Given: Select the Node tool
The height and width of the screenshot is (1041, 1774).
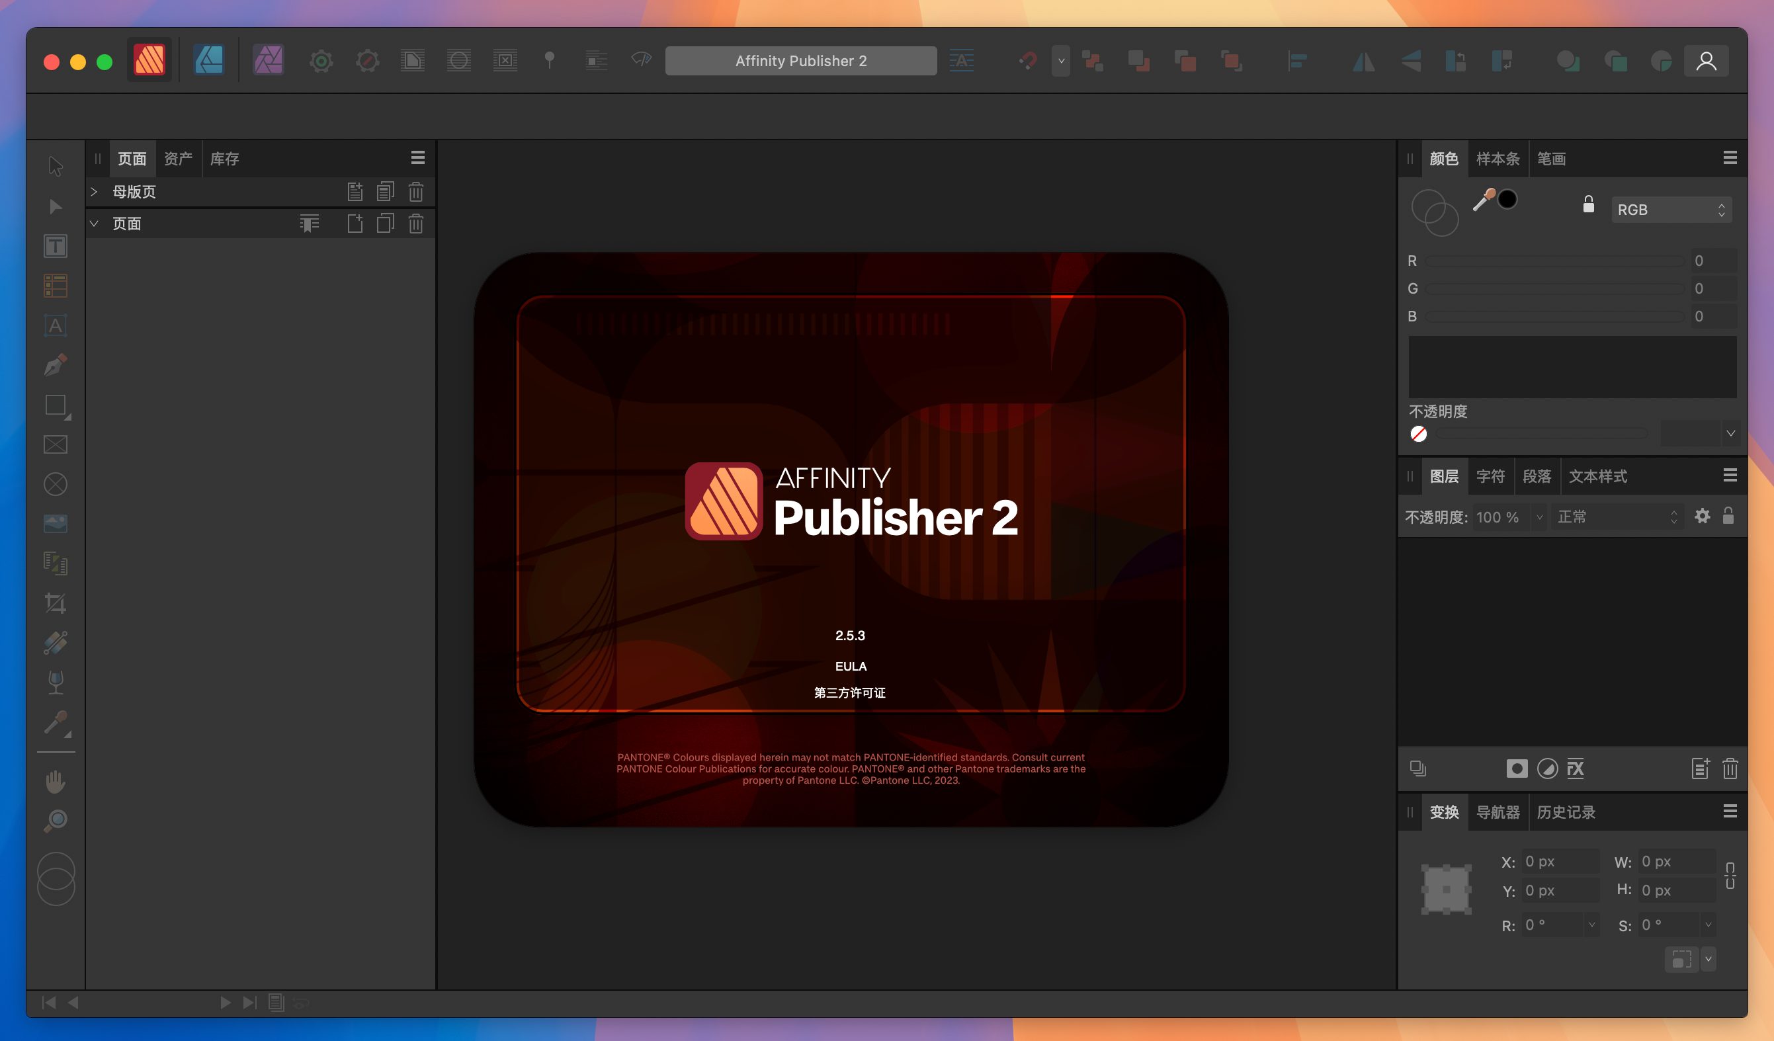Looking at the screenshot, I should [56, 206].
